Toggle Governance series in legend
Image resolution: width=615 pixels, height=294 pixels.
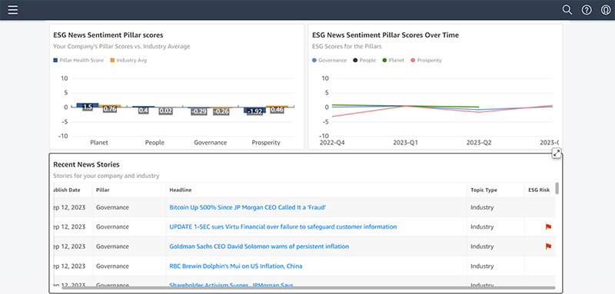[330, 61]
